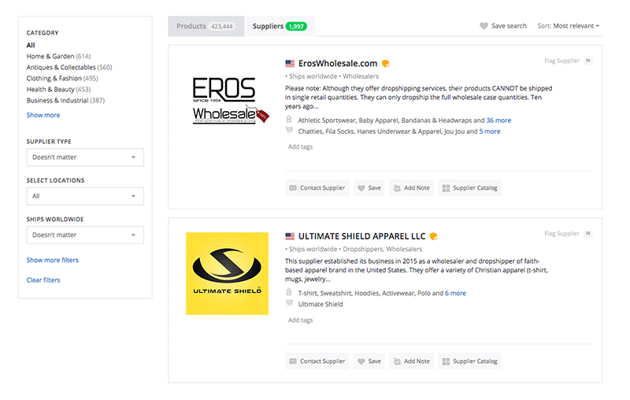Click the heart icon beside Save search
630x400 pixels.
click(484, 26)
